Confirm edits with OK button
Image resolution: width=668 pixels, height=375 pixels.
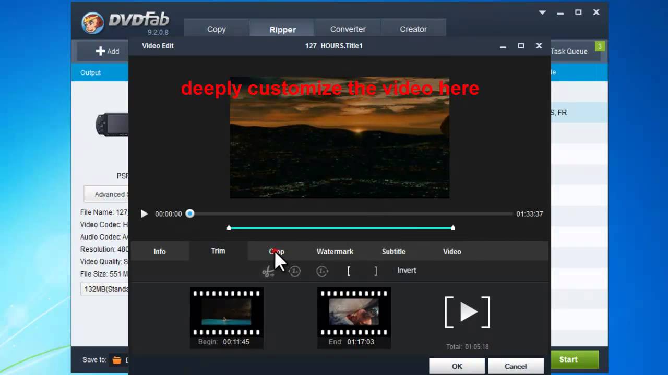(457, 366)
